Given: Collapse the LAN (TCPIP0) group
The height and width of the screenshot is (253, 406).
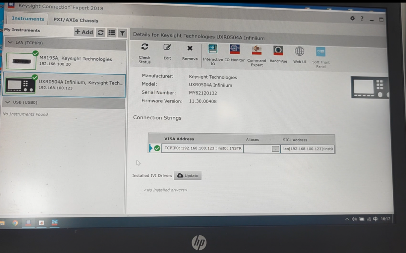Looking at the screenshot, I should (10, 42).
